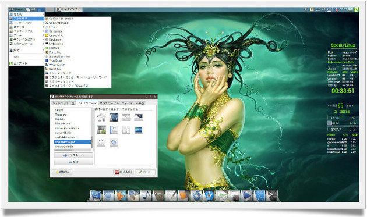Start LXTerminal from the submenu
Viewport: 367px width, 217px height.
point(77,44)
